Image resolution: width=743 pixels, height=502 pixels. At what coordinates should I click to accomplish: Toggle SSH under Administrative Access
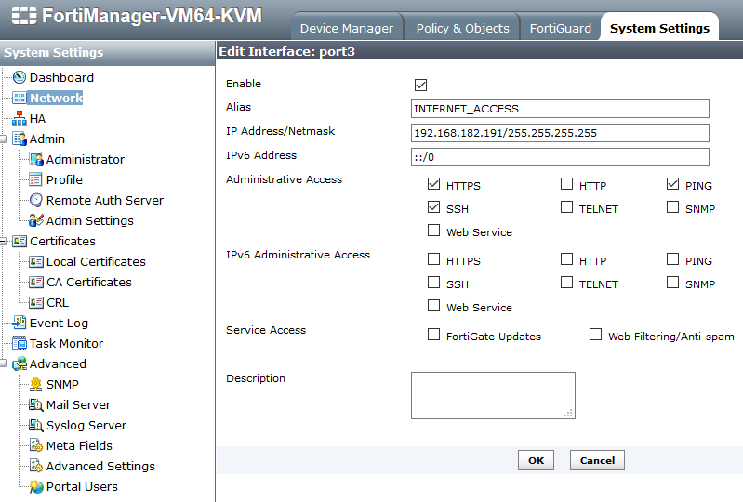433,207
